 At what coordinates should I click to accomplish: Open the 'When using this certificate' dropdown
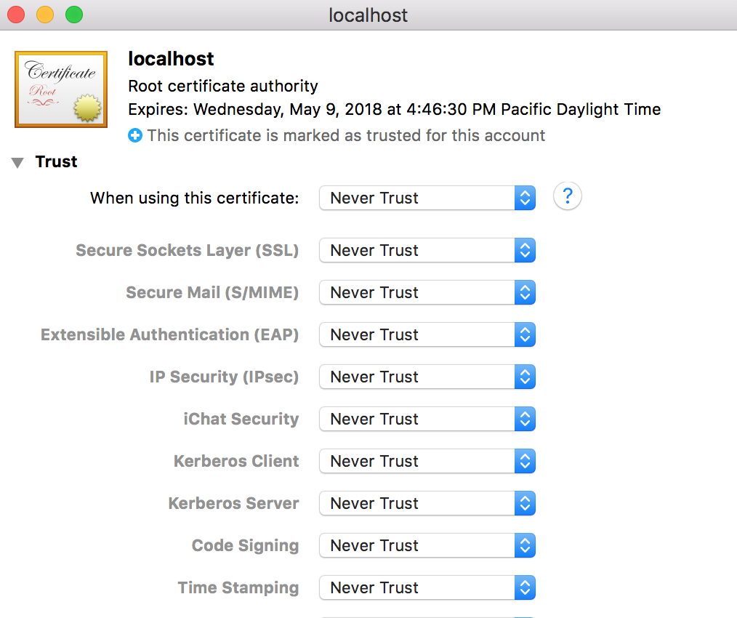(427, 198)
